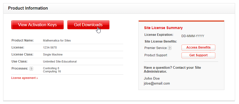Click the Site License Summary heading

163,28
